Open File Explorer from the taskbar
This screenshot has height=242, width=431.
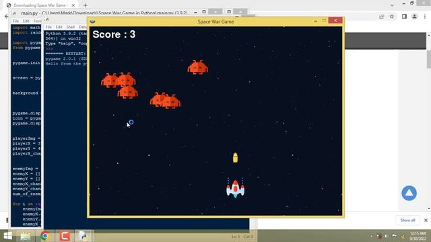26,236
